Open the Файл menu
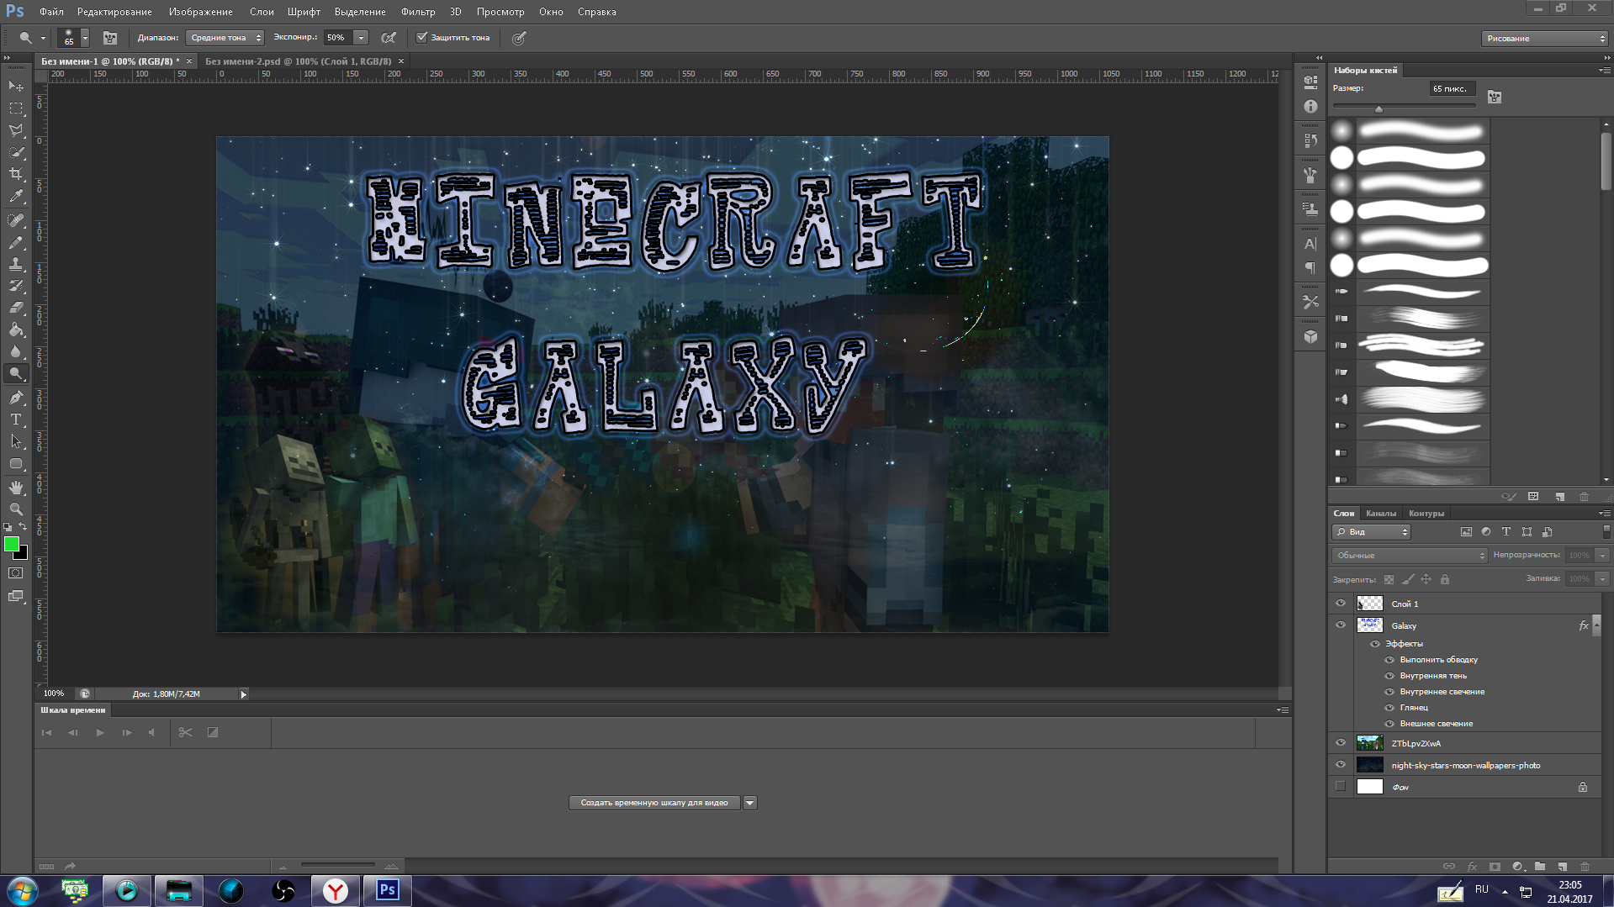The image size is (1614, 907). coord(51,12)
